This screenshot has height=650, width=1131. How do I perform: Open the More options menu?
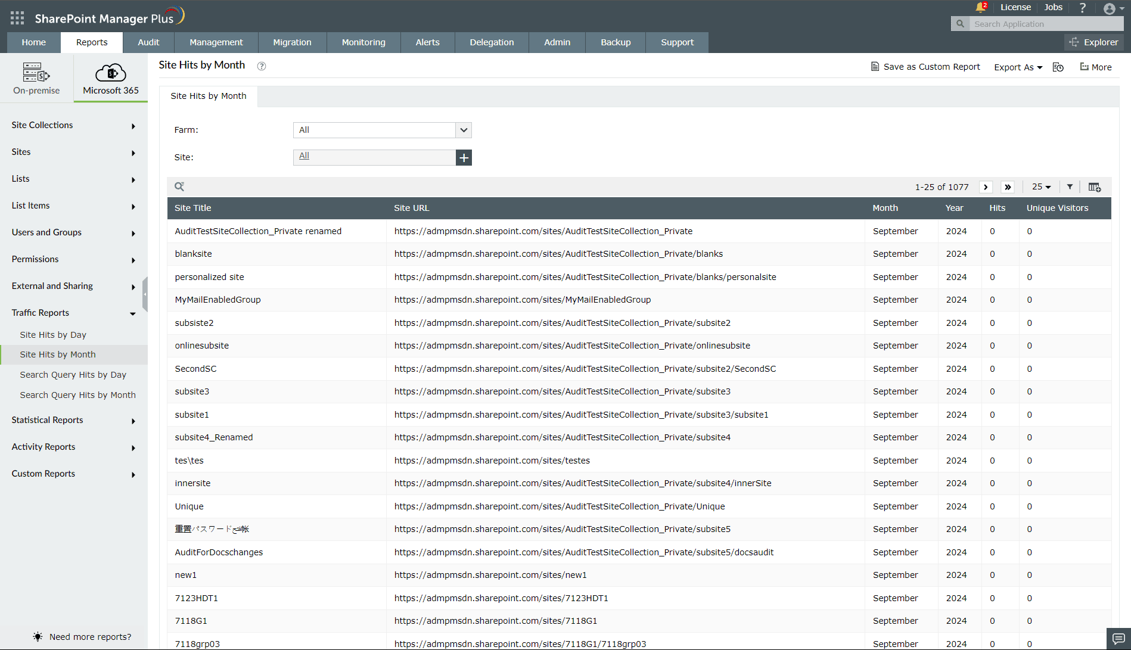pos(1096,67)
